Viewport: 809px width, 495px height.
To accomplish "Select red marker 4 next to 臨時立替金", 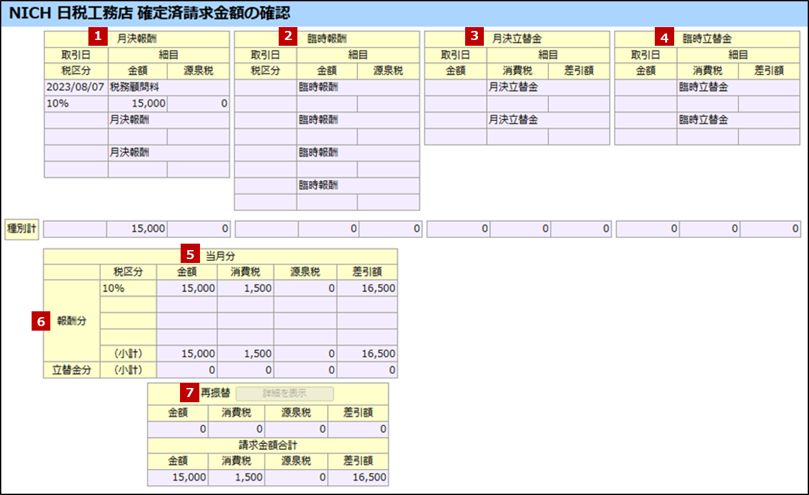I will 664,37.
